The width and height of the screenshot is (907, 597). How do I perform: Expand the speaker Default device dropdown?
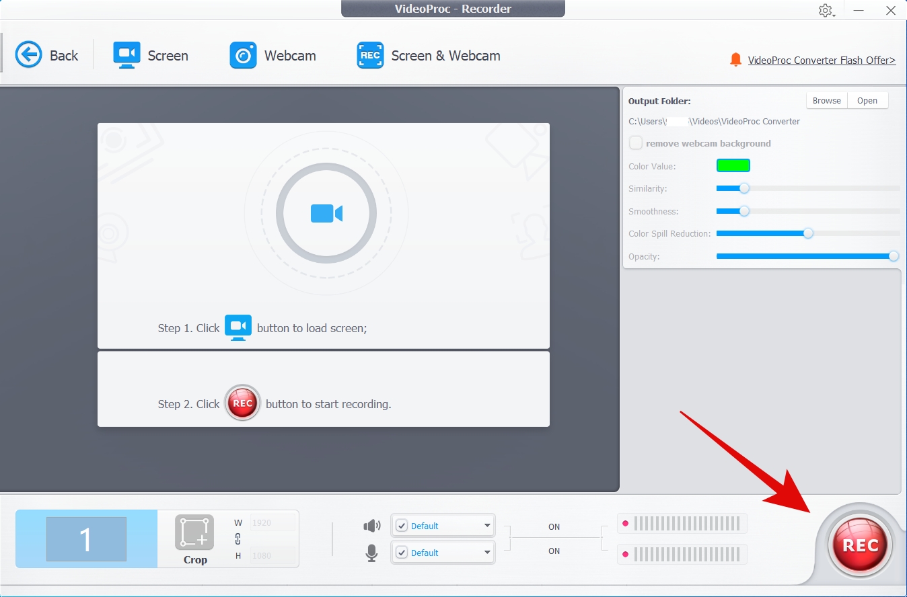click(488, 526)
